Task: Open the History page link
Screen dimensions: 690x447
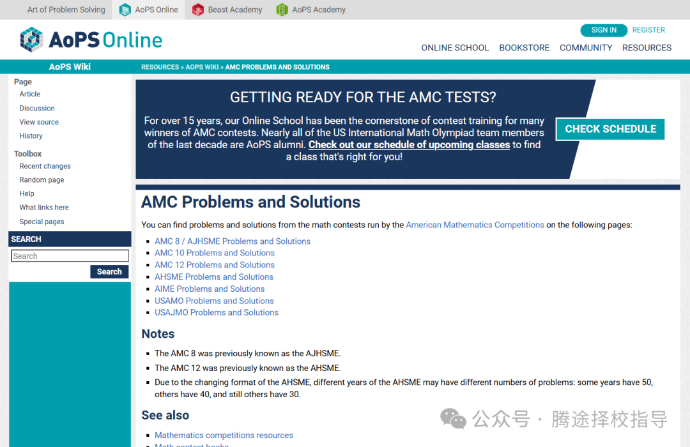Action: (x=31, y=136)
